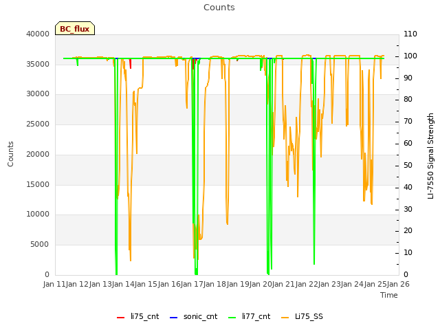Click the Counts chart title
This screenshot has width=440, height=330.
click(219, 8)
